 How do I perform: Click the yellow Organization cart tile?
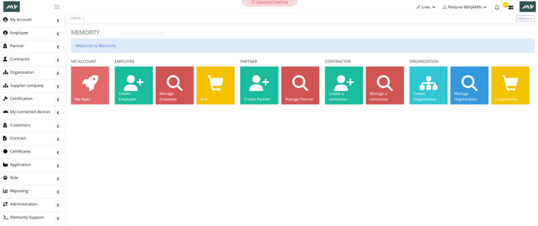(510, 85)
